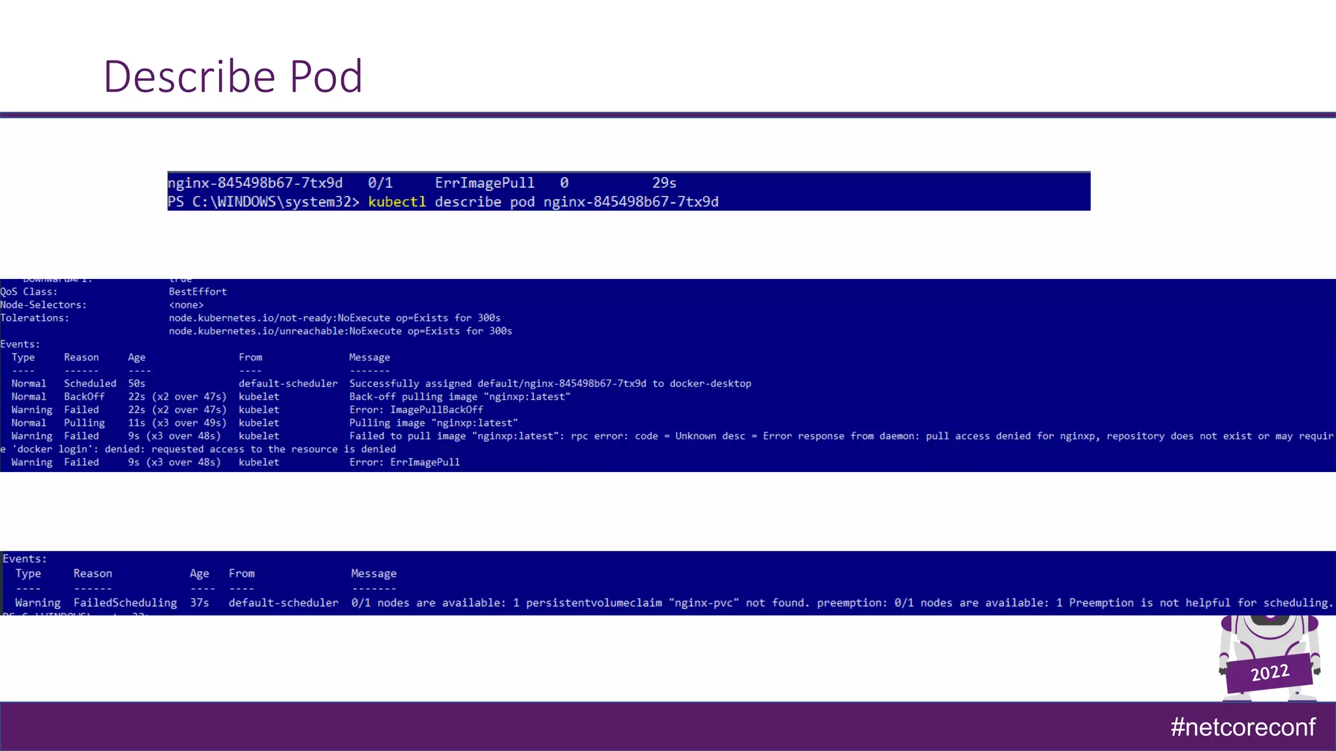Click the '50s' age value

[136, 383]
